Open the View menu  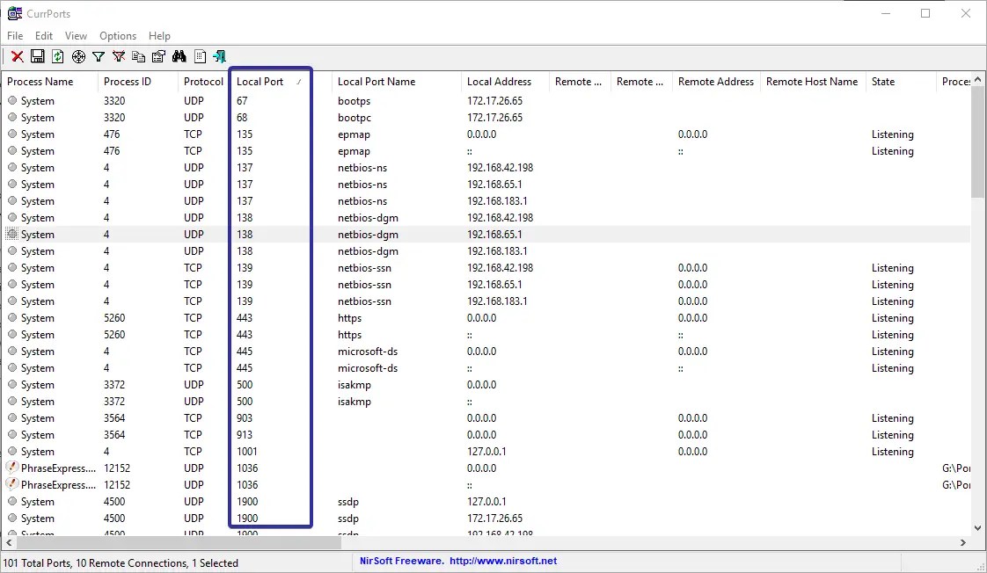pyautogui.click(x=76, y=36)
